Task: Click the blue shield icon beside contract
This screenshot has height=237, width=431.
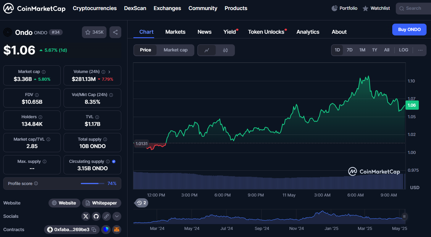Action: tap(106, 230)
